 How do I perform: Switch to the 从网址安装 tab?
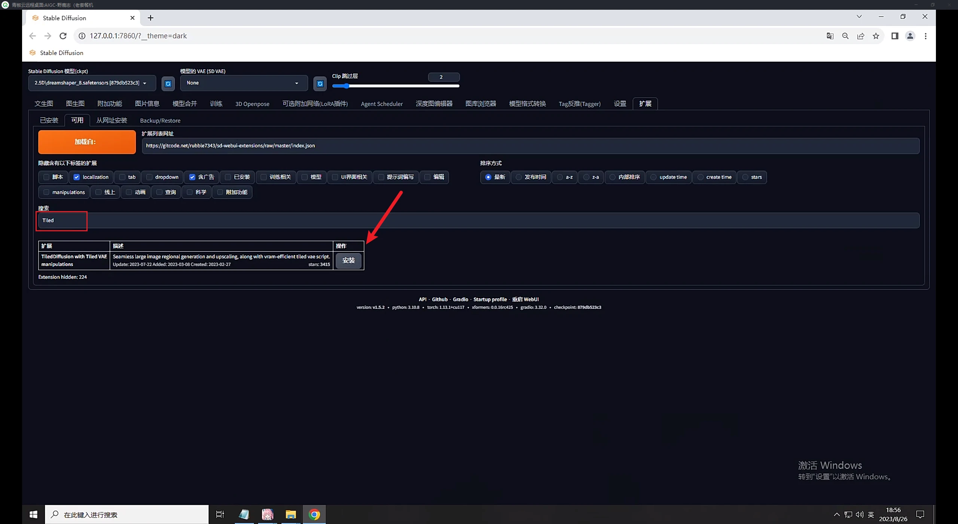tap(112, 120)
